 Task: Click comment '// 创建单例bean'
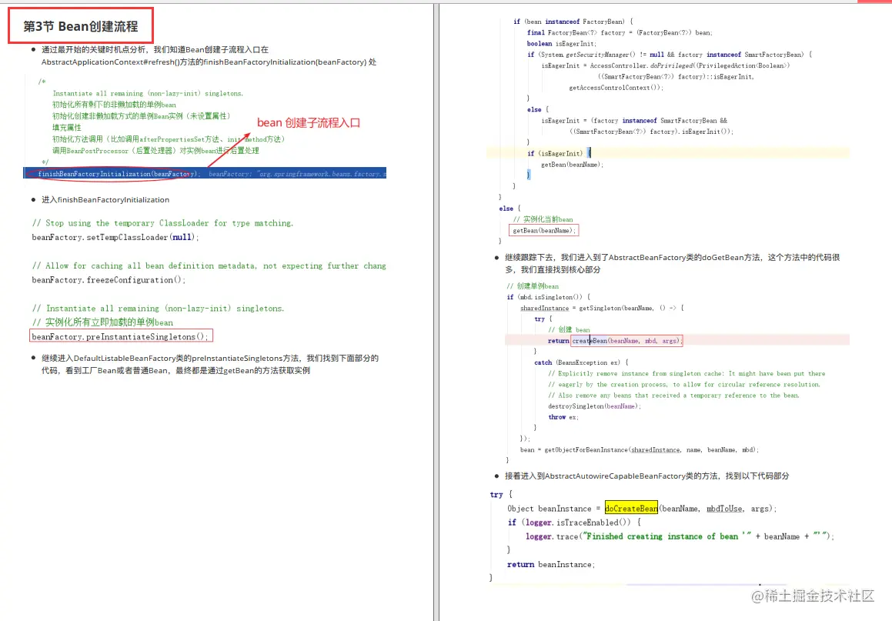(x=533, y=286)
